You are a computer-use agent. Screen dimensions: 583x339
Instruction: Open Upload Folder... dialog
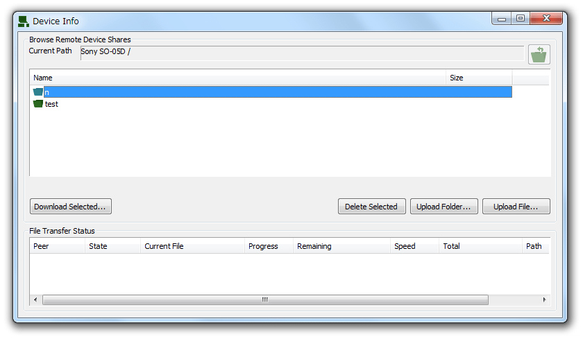coord(444,207)
